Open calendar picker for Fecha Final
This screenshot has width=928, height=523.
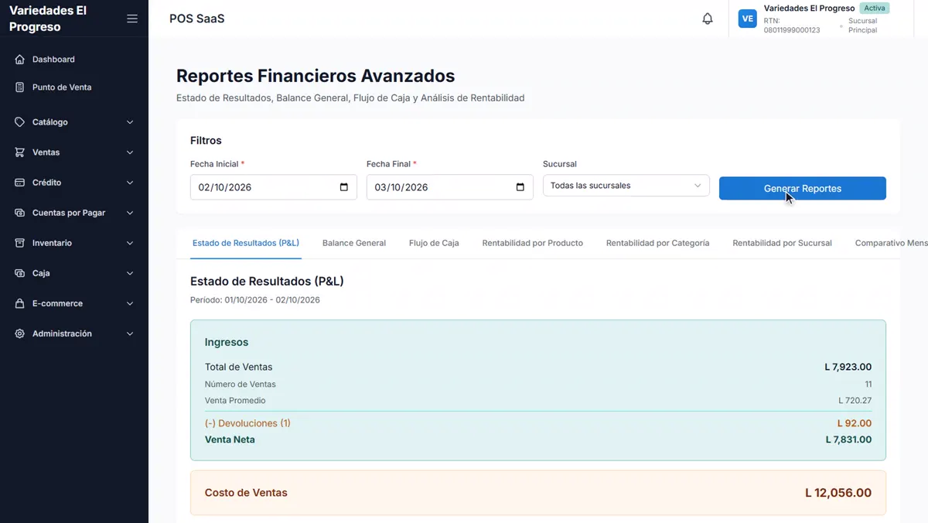click(x=520, y=187)
